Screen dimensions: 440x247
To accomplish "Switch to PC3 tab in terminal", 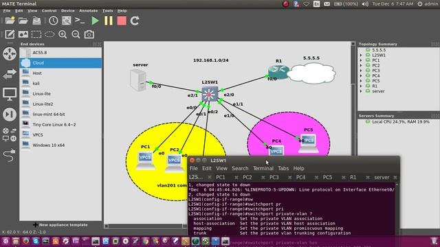I will pos(274,177).
